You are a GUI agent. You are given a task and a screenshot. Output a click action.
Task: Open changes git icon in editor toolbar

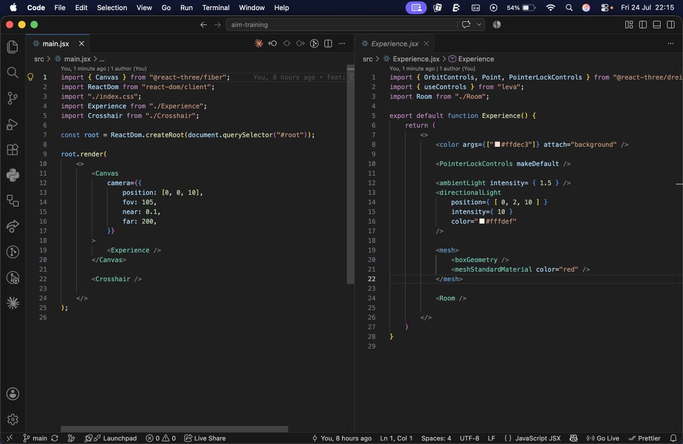tap(314, 43)
